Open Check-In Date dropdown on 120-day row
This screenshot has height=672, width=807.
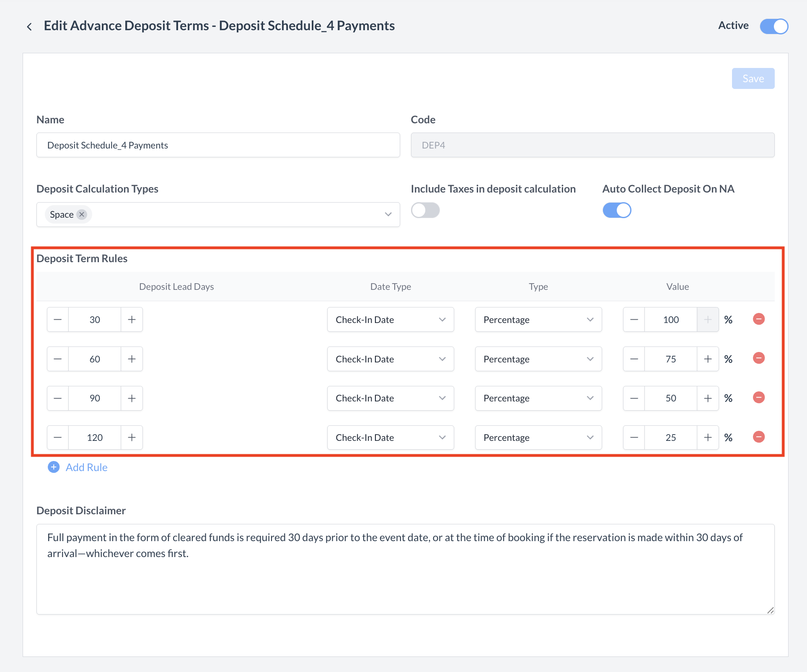[390, 438]
